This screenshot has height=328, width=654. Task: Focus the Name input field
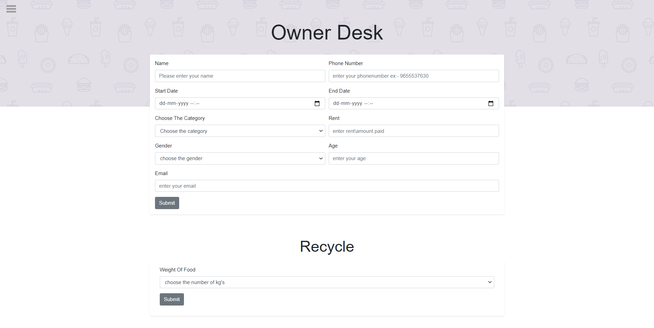[x=240, y=76]
